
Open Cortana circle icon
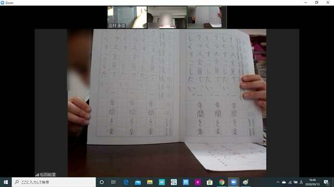pyautogui.click(x=102, y=182)
